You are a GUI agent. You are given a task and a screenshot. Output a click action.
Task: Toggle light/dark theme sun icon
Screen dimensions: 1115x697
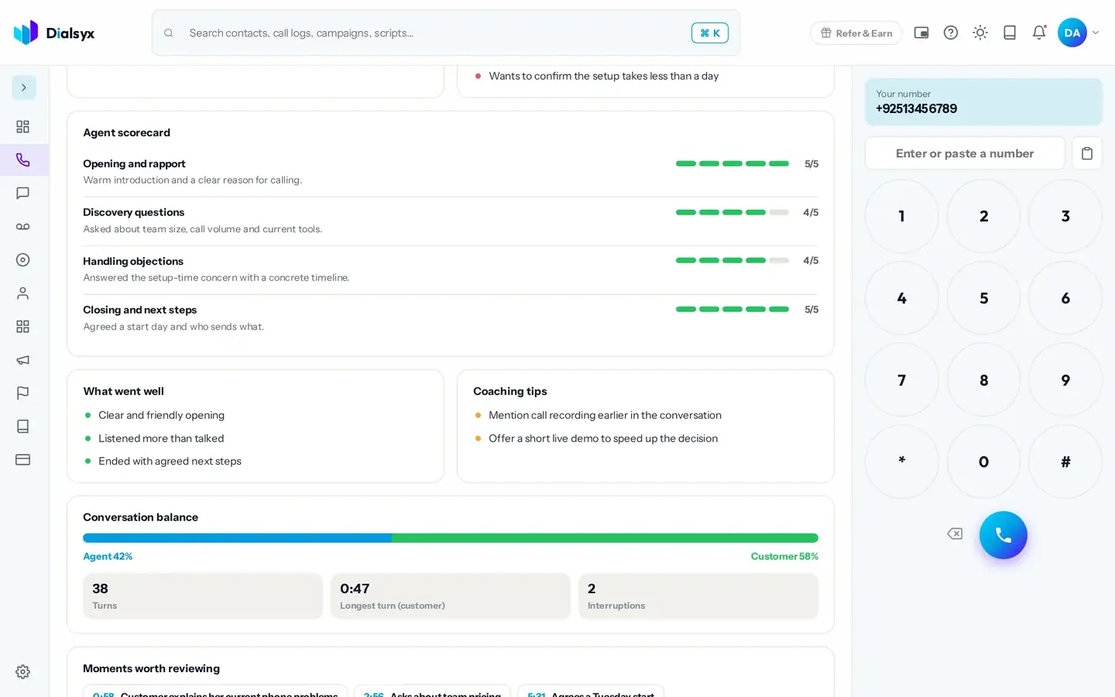[x=980, y=33]
